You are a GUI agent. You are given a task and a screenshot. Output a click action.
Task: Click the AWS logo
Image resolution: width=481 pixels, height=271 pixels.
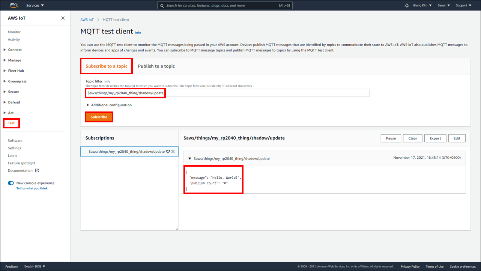(x=14, y=5)
